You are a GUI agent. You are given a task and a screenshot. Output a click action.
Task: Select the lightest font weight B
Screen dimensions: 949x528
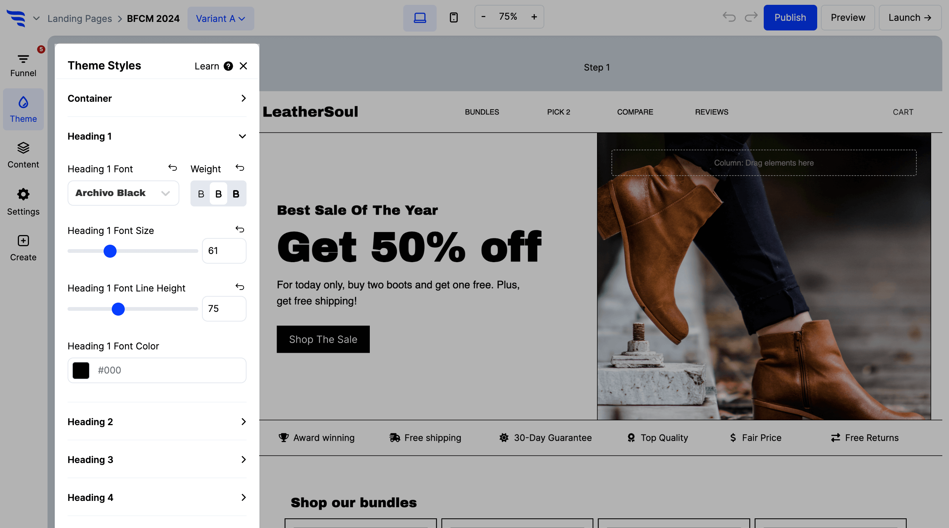point(201,194)
